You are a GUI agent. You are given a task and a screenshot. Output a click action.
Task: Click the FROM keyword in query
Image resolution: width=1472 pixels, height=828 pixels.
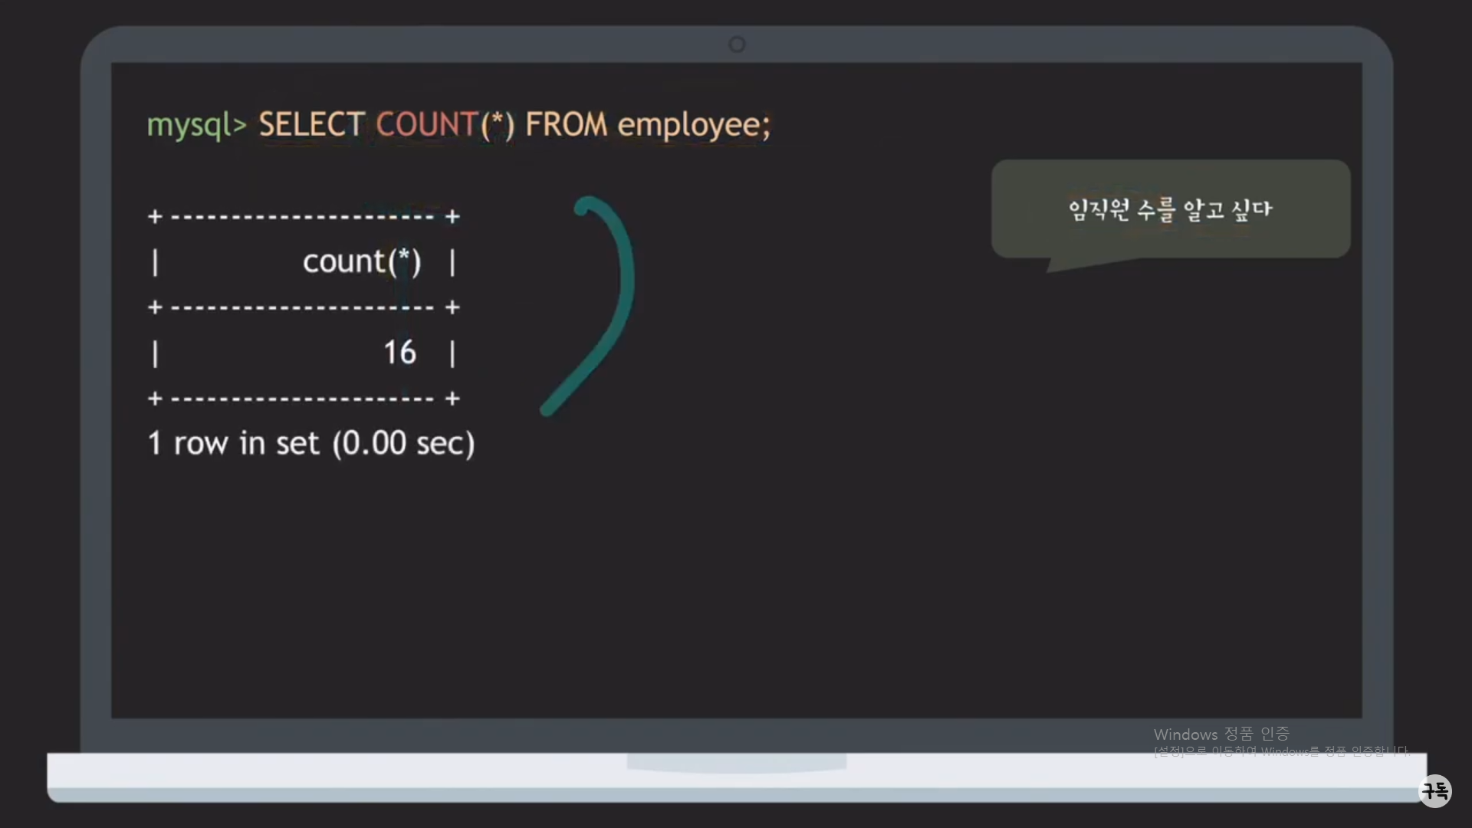pos(566,125)
